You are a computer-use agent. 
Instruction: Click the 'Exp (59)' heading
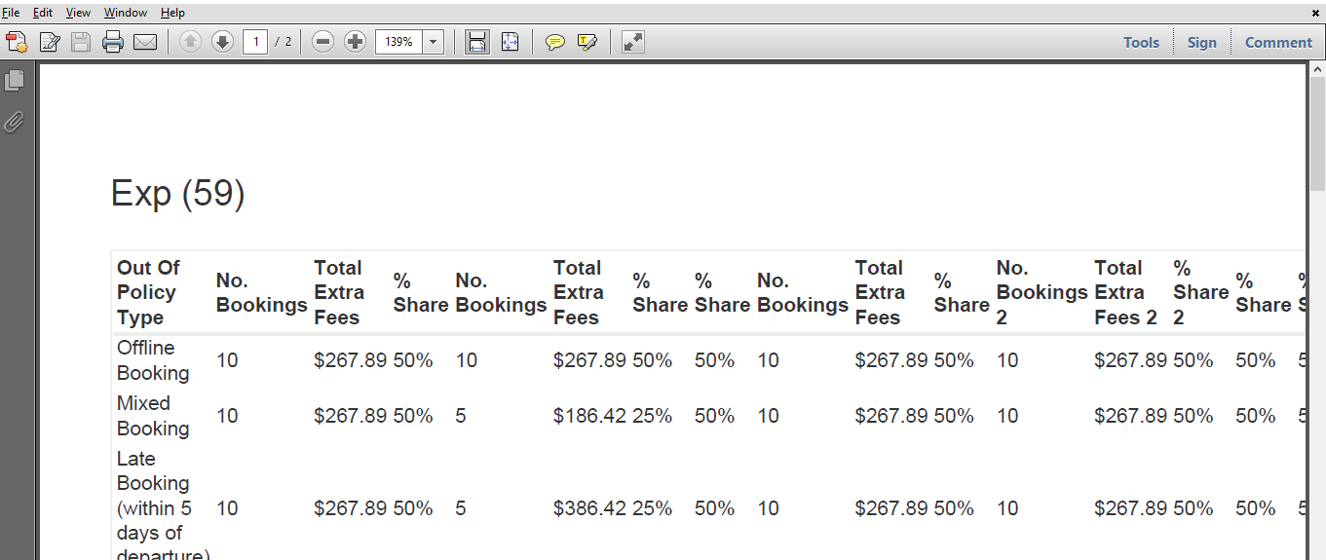[x=177, y=193]
